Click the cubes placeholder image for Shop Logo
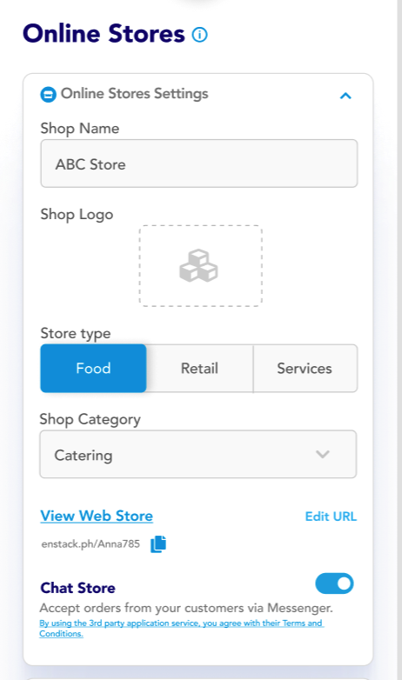 click(x=198, y=265)
